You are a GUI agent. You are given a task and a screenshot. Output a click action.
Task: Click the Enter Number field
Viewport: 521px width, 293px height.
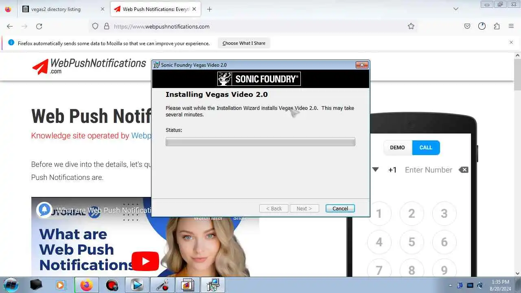coord(428,170)
